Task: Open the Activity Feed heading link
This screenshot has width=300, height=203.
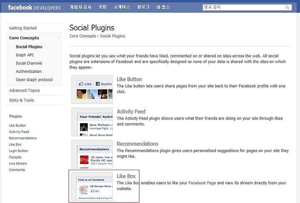Action: tap(131, 111)
